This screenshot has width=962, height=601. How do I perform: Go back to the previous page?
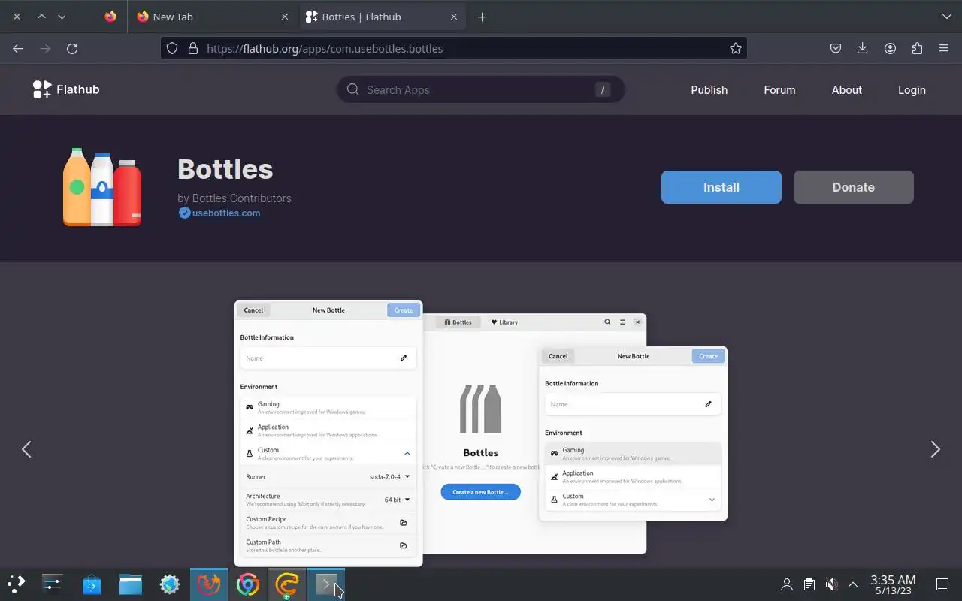(x=18, y=48)
